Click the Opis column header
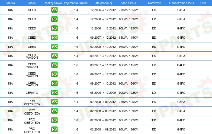 click(x=203, y=2)
